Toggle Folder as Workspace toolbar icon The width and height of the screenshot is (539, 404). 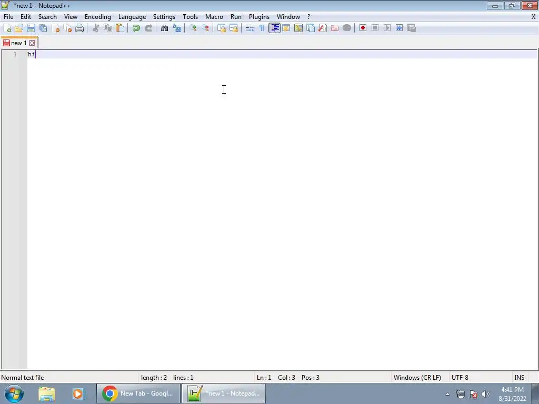coord(334,28)
